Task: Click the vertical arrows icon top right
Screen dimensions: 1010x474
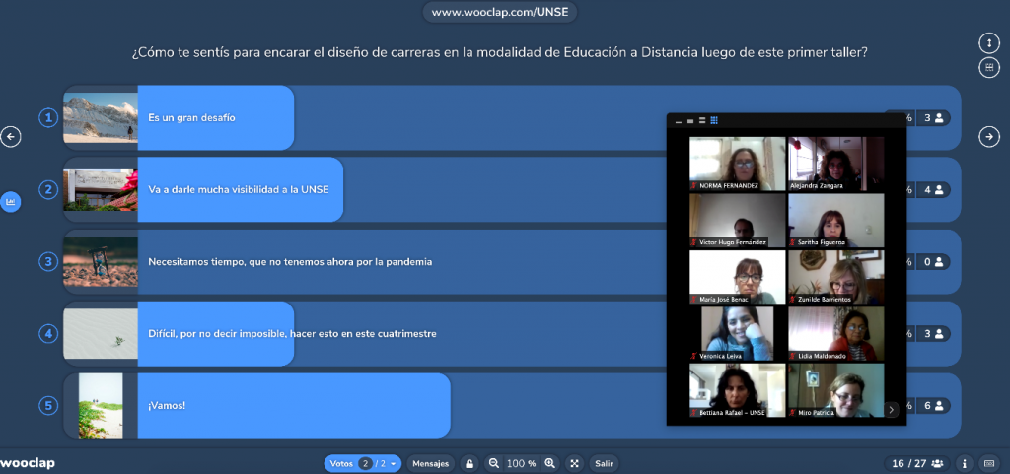Action: [x=989, y=43]
